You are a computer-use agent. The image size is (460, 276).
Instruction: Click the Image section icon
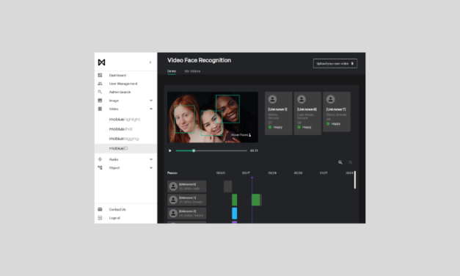click(x=100, y=101)
